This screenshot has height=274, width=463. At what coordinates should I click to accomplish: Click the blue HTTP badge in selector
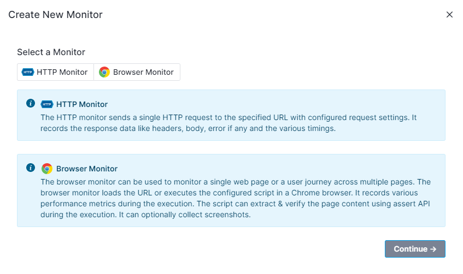pos(28,72)
